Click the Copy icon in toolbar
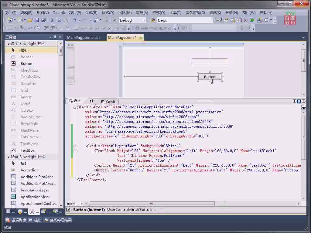This screenshot has height=233, width=311. coord(59,20)
